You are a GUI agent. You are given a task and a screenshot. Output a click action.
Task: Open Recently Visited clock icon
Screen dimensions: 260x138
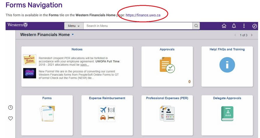coord(11,108)
